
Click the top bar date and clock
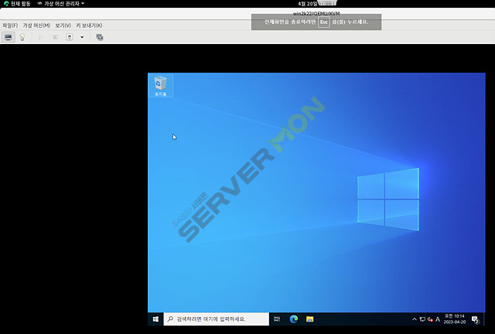316,3
